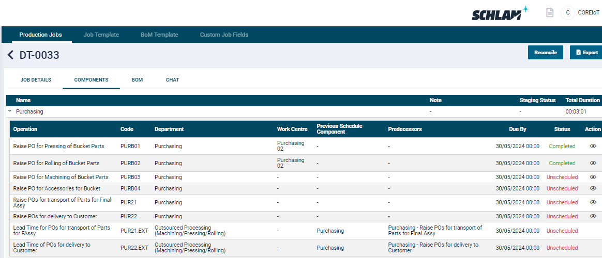Image resolution: width=602 pixels, height=258 pixels.
Task: Open the CHAT sub-tab
Action: tap(172, 80)
